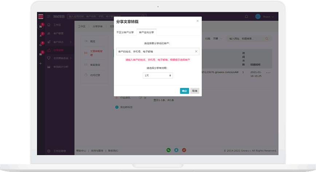Expand the 归属 不限 filter dropdown
The width and height of the screenshot is (316, 172).
(x=217, y=39)
